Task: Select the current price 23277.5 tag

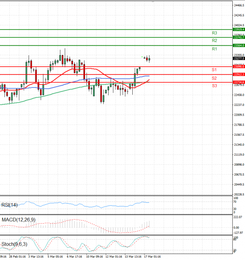Action: click(239, 58)
